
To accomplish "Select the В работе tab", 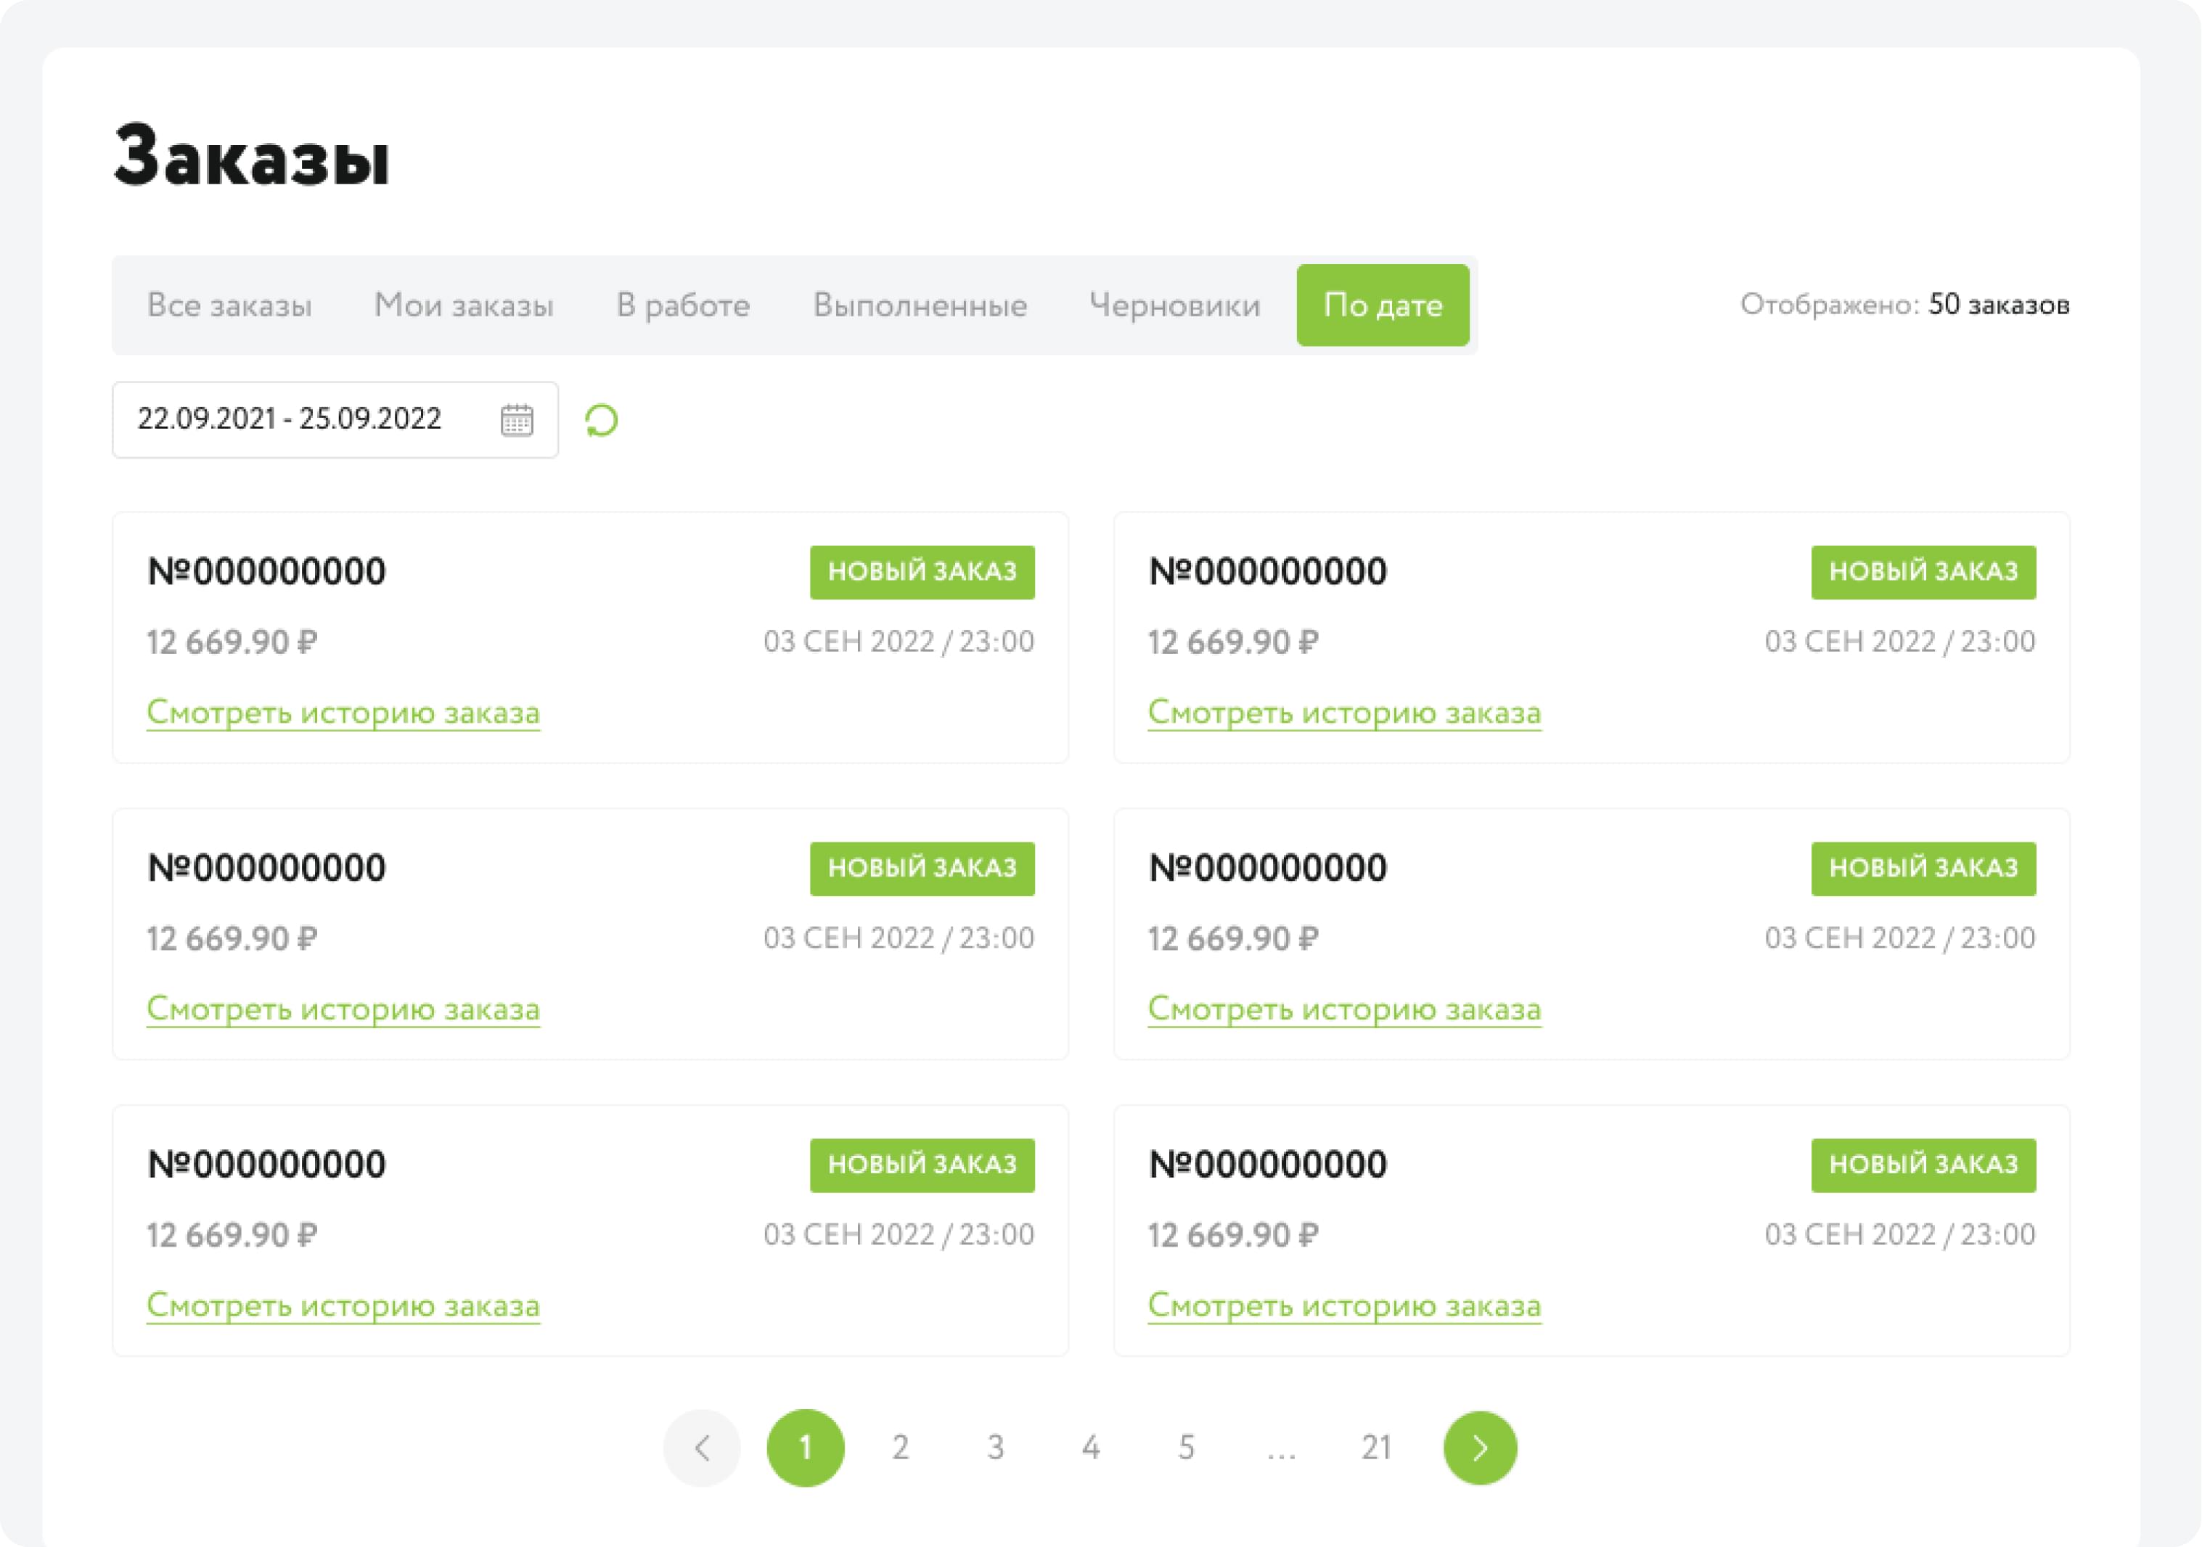I will pos(683,305).
